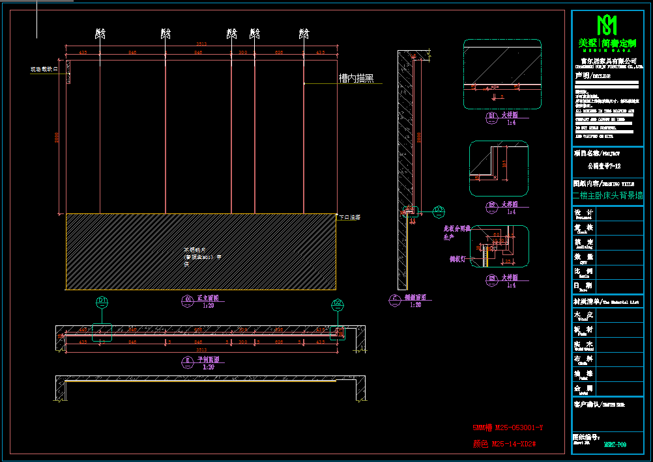Click the green MSM company logo

pyautogui.click(x=607, y=25)
